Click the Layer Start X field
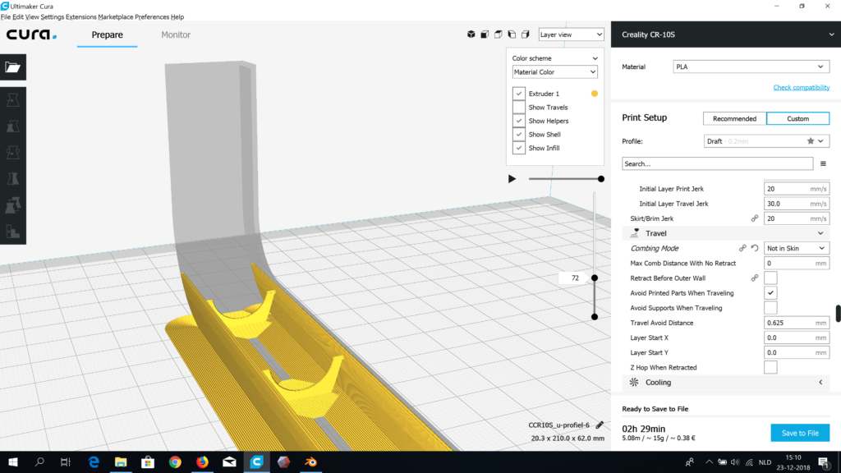The height and width of the screenshot is (473, 841). coord(797,338)
